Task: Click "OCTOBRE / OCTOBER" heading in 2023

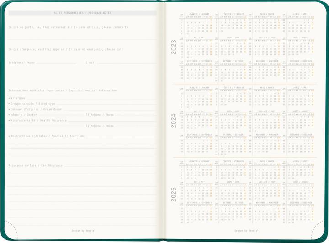Action: (233, 61)
